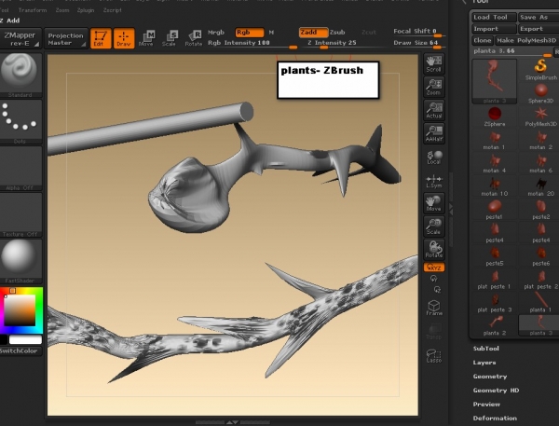The width and height of the screenshot is (559, 426).
Task: Click the Draw Size slider
Action: [417, 43]
